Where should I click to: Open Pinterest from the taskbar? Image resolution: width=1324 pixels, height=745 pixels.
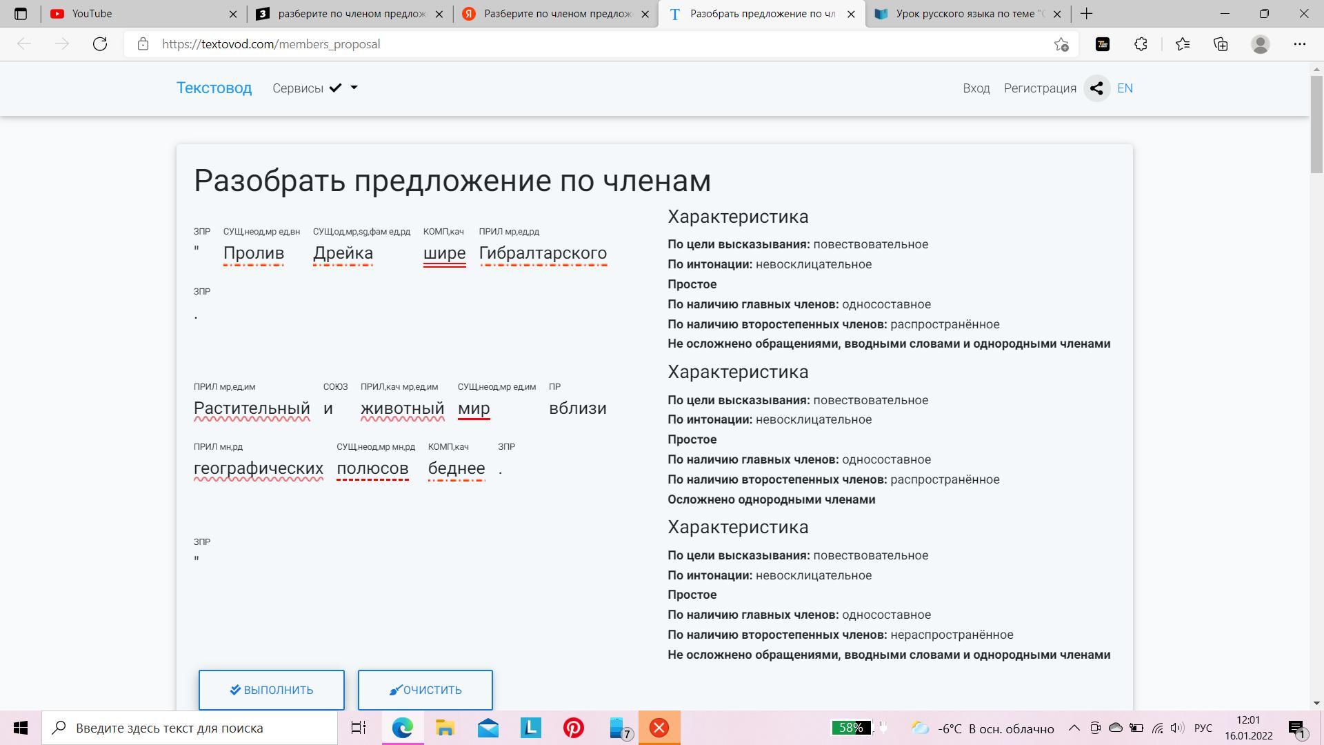click(x=573, y=728)
